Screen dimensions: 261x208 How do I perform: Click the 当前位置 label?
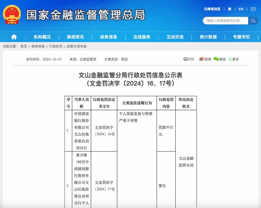(10, 46)
